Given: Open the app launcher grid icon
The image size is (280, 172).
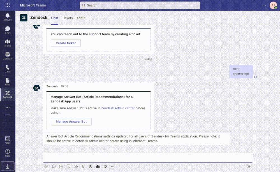Looking at the screenshot, I should pos(8,5).
